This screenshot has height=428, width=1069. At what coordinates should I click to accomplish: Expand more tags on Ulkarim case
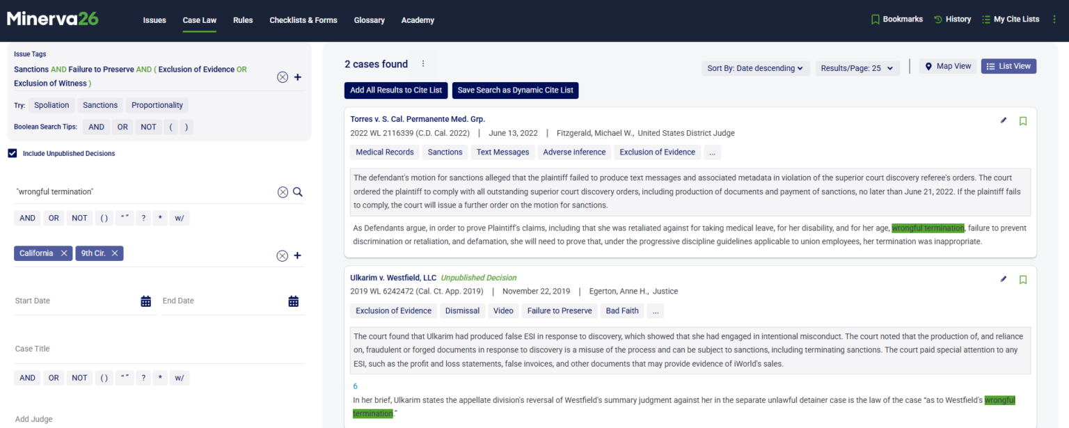coord(656,310)
